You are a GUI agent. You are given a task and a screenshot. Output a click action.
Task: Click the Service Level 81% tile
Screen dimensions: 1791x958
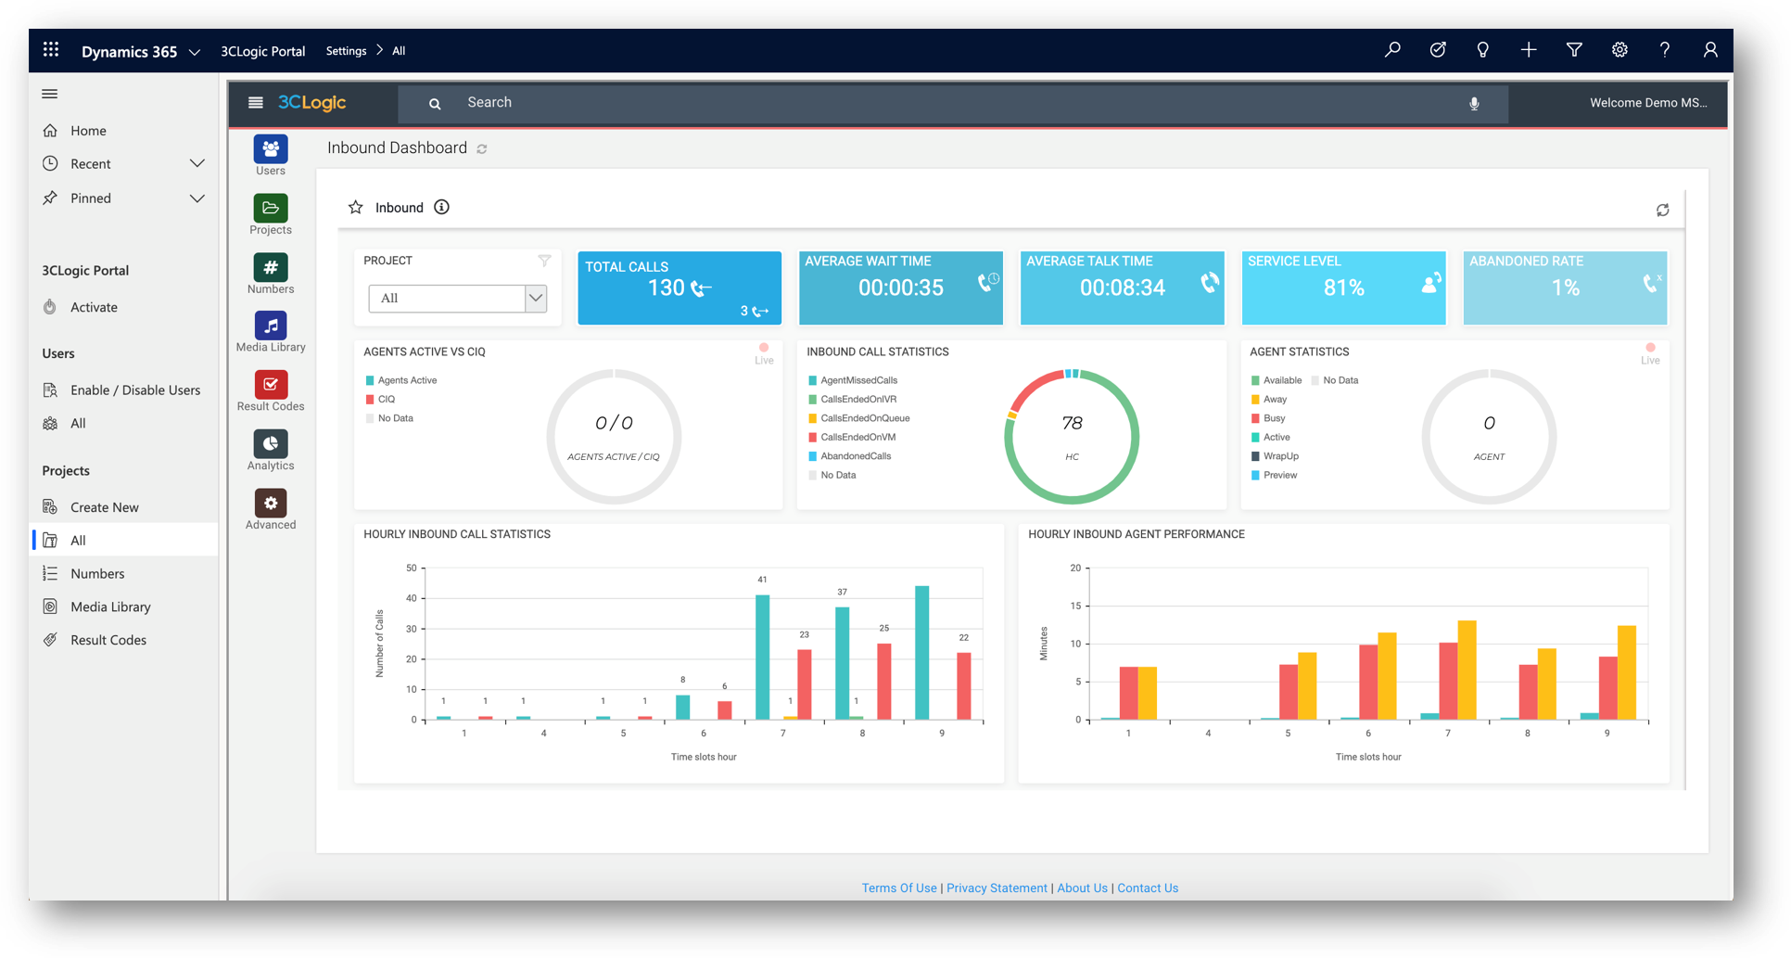point(1343,287)
